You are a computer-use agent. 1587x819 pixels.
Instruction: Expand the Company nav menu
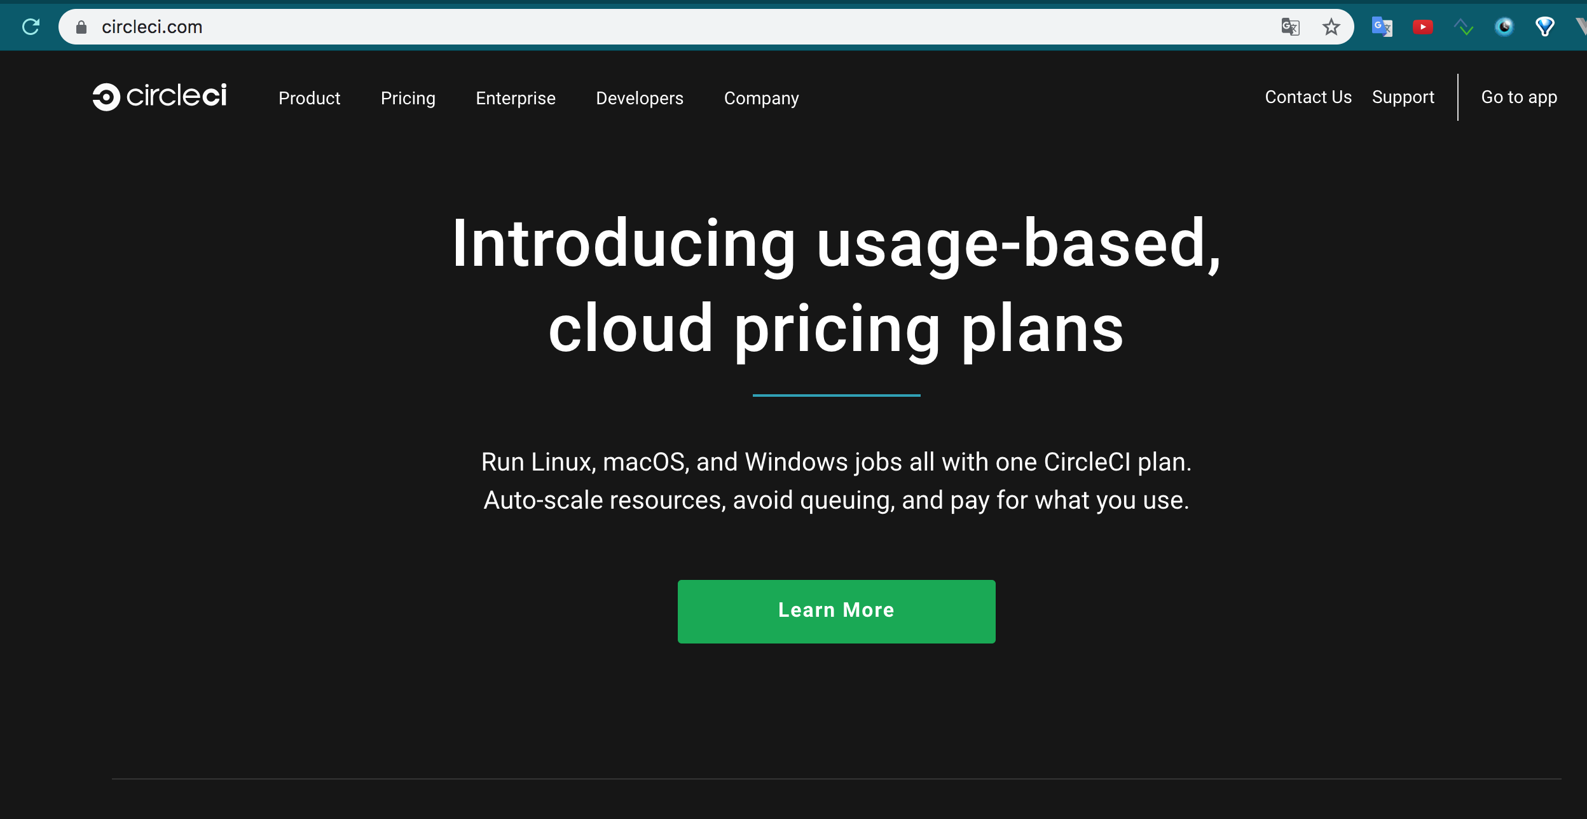click(x=761, y=98)
